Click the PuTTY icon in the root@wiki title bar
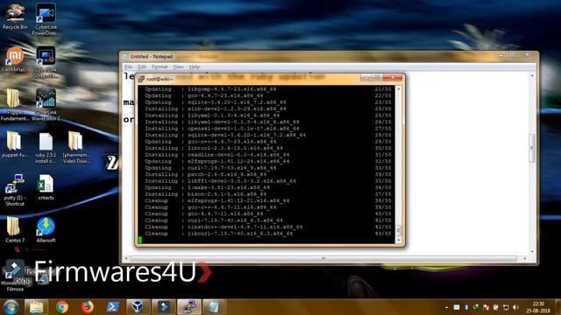Screen dimensions: 561x315 [141, 79]
